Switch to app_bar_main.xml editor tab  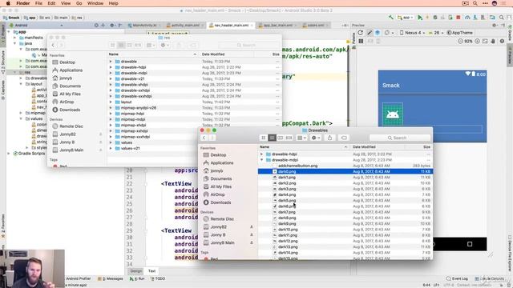[x=277, y=25]
